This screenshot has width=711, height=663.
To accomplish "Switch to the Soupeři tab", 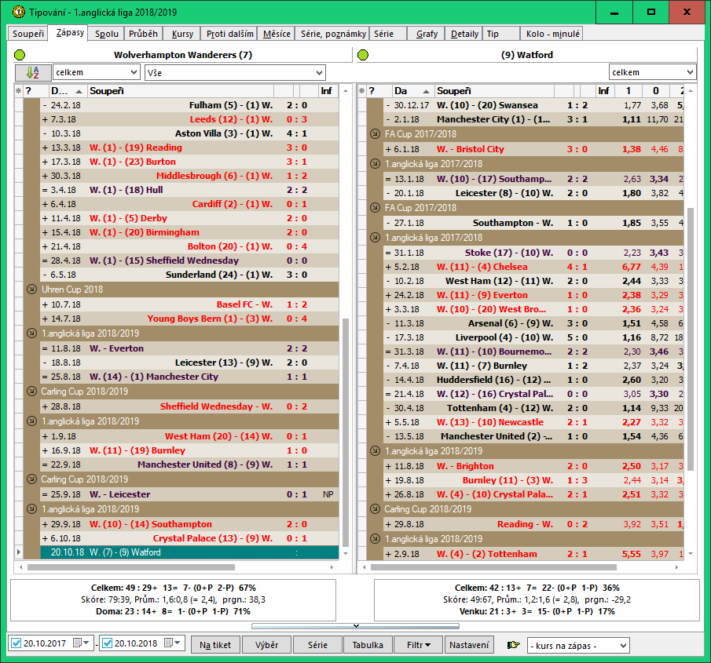I will point(28,34).
